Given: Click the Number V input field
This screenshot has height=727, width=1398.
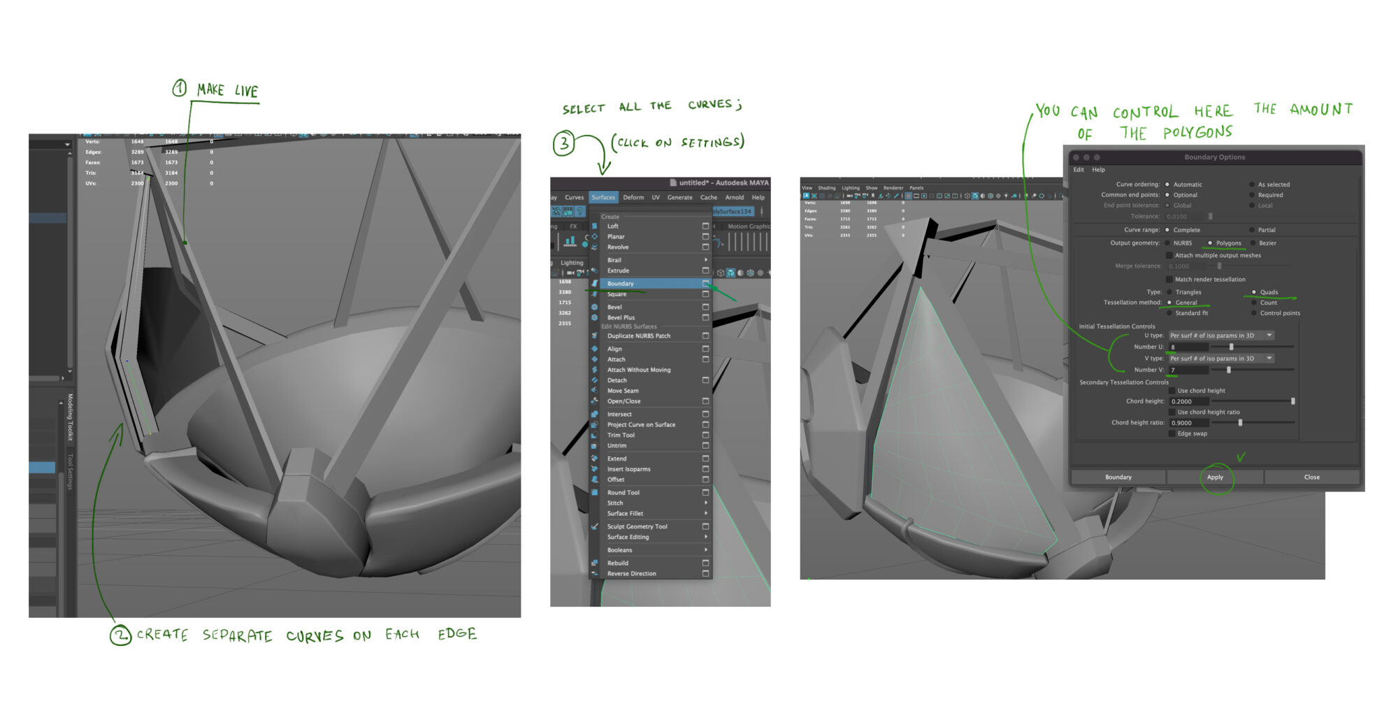Looking at the screenshot, I should pos(1188,370).
